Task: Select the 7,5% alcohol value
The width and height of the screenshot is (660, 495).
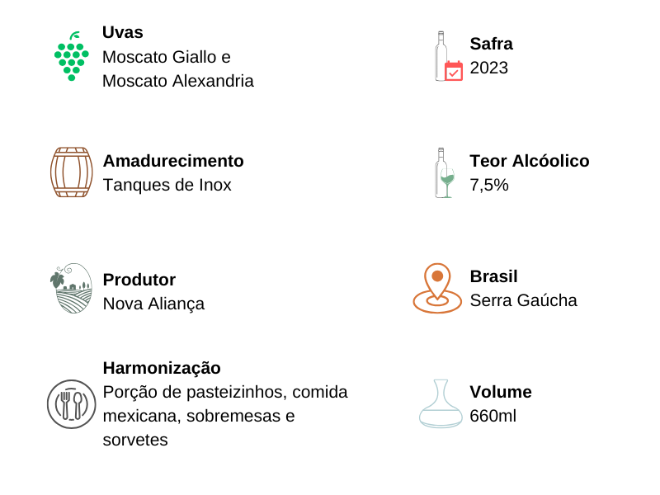Action: (489, 185)
